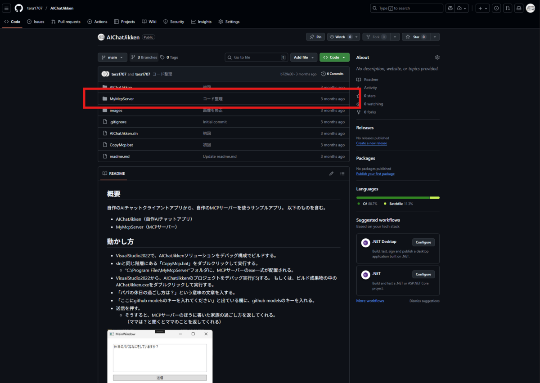Image resolution: width=540 pixels, height=383 pixels.
Task: Open the Star lists dropdown arrow
Action: click(434, 37)
